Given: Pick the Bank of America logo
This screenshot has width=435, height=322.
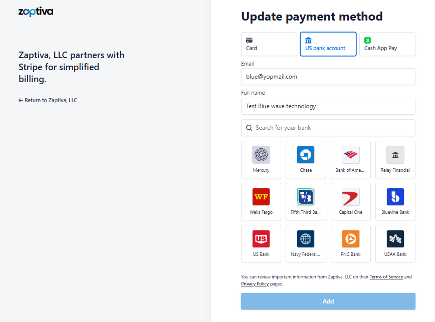Looking at the screenshot, I should (350, 155).
